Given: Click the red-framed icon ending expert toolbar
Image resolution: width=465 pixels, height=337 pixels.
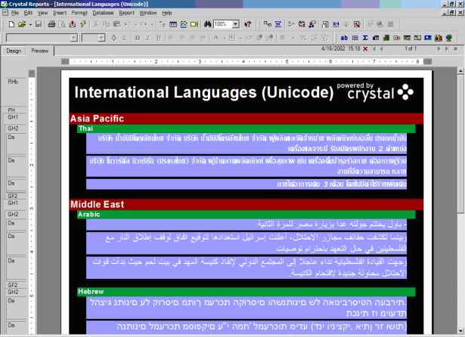Looking at the screenshot, I should (357, 24).
